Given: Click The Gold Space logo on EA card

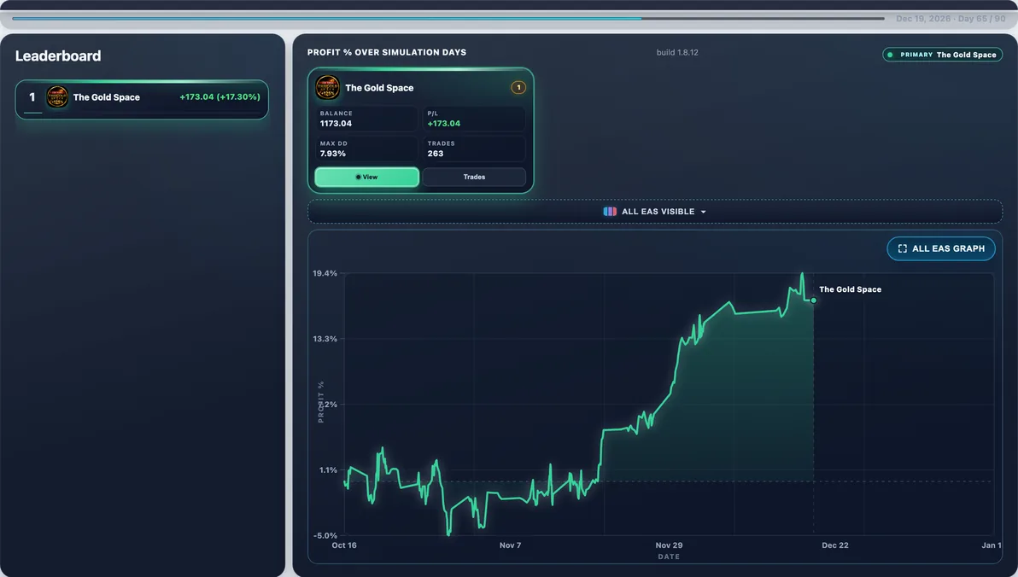Looking at the screenshot, I should (327, 88).
